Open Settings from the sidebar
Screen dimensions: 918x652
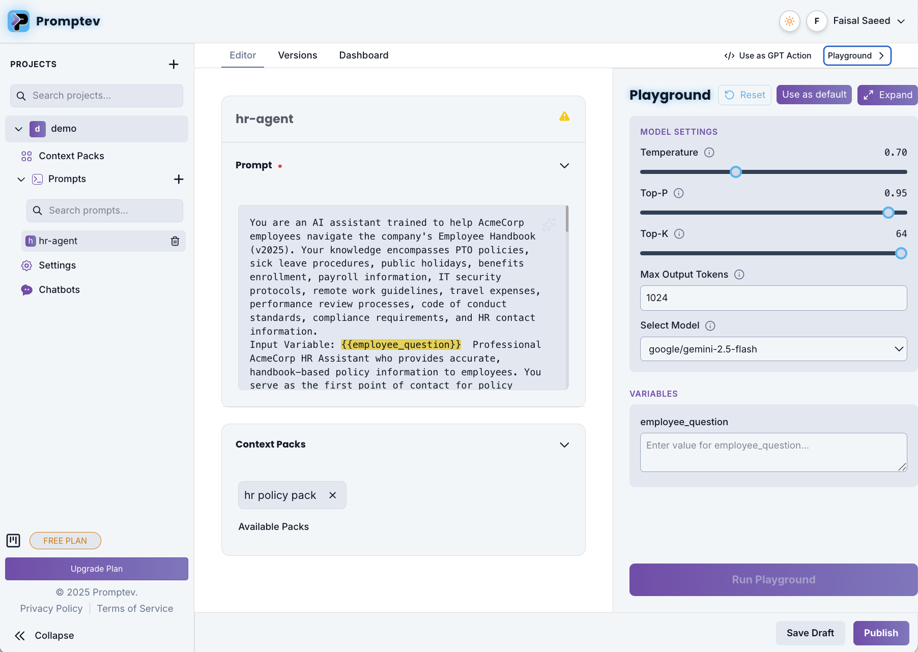[x=56, y=265]
